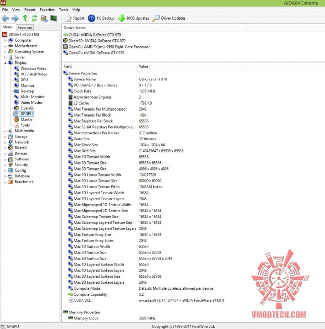Select the Desktop tree item

(x=24, y=91)
